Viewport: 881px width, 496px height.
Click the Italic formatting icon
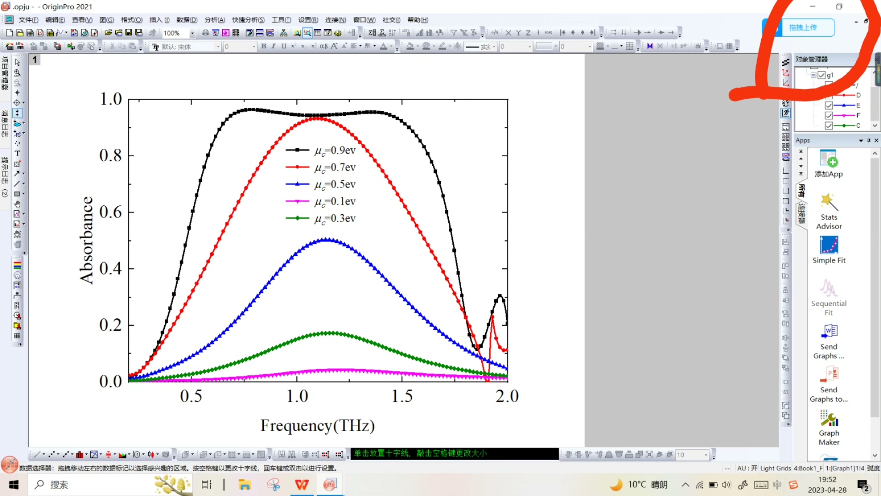[x=273, y=46]
